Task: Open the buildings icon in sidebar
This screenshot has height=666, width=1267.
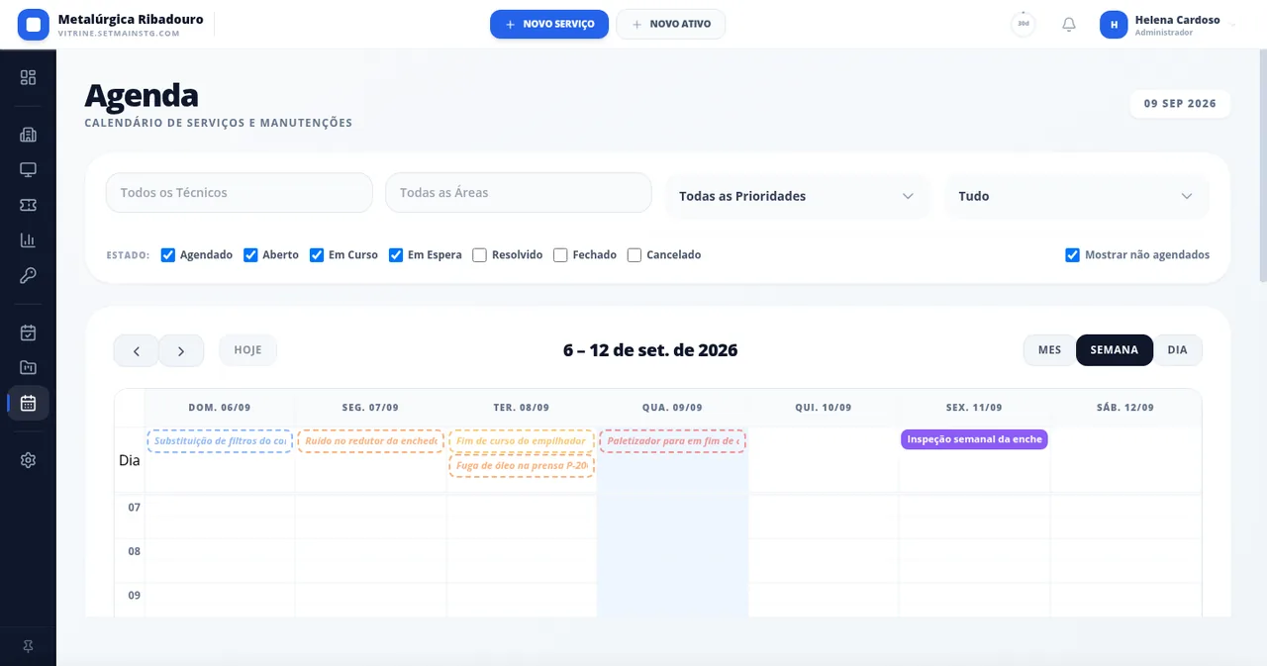Action: [x=28, y=135]
